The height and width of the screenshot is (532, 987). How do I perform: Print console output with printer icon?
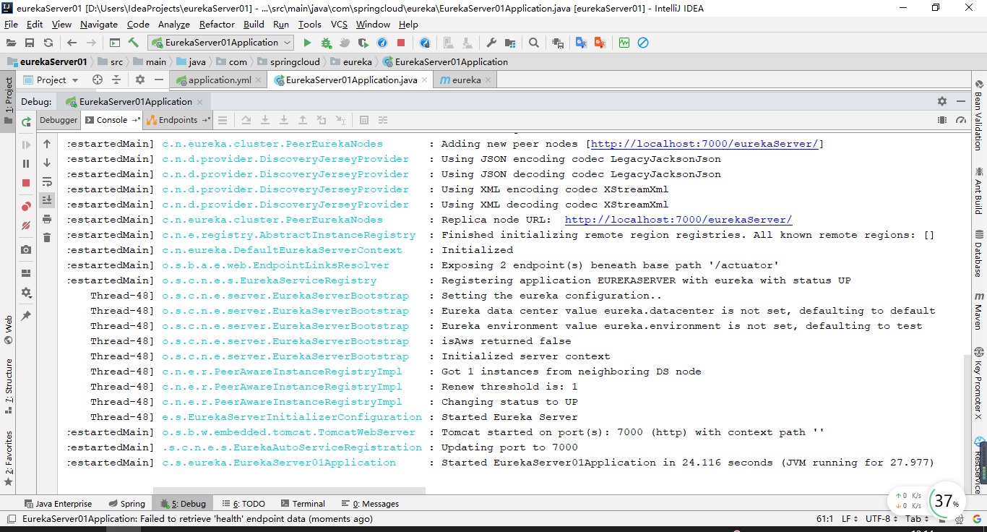pyautogui.click(x=47, y=219)
